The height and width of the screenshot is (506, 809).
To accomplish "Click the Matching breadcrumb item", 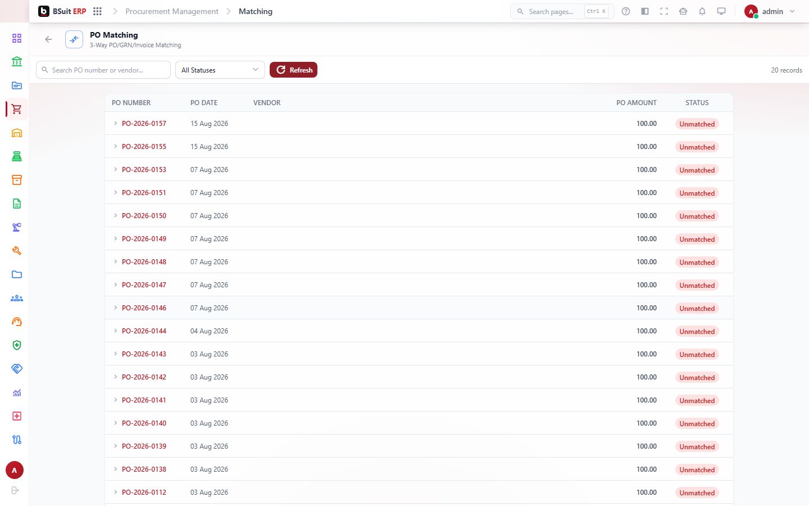I will [x=256, y=11].
